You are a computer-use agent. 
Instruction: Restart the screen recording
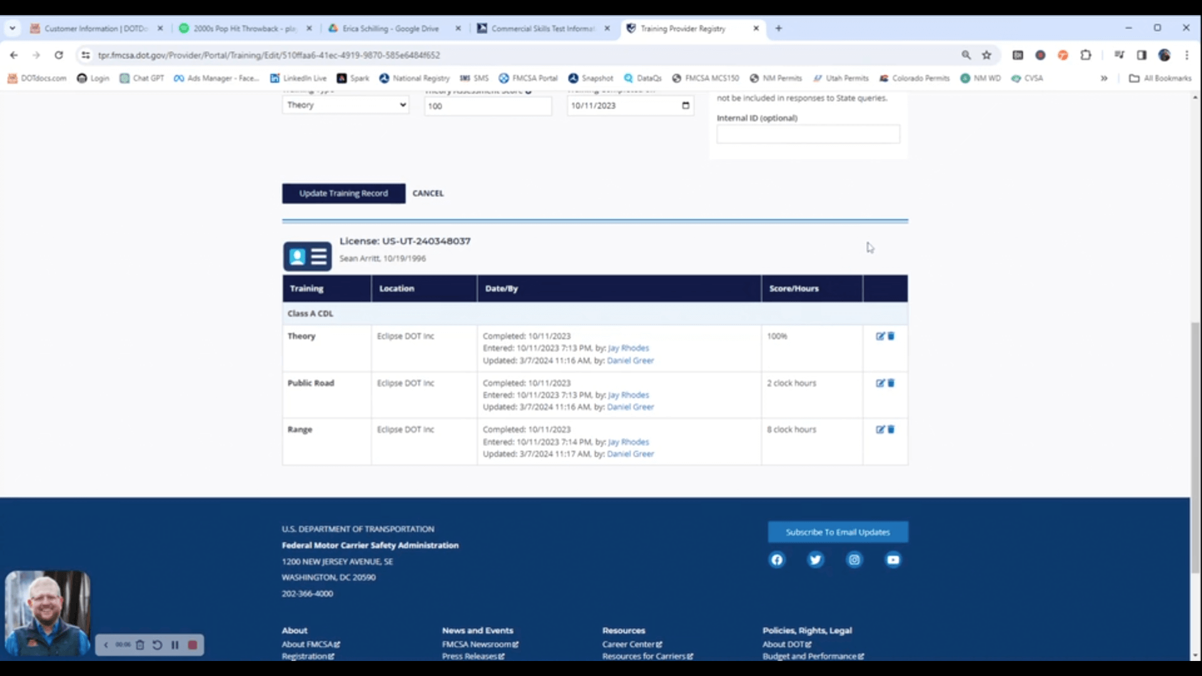[157, 645]
